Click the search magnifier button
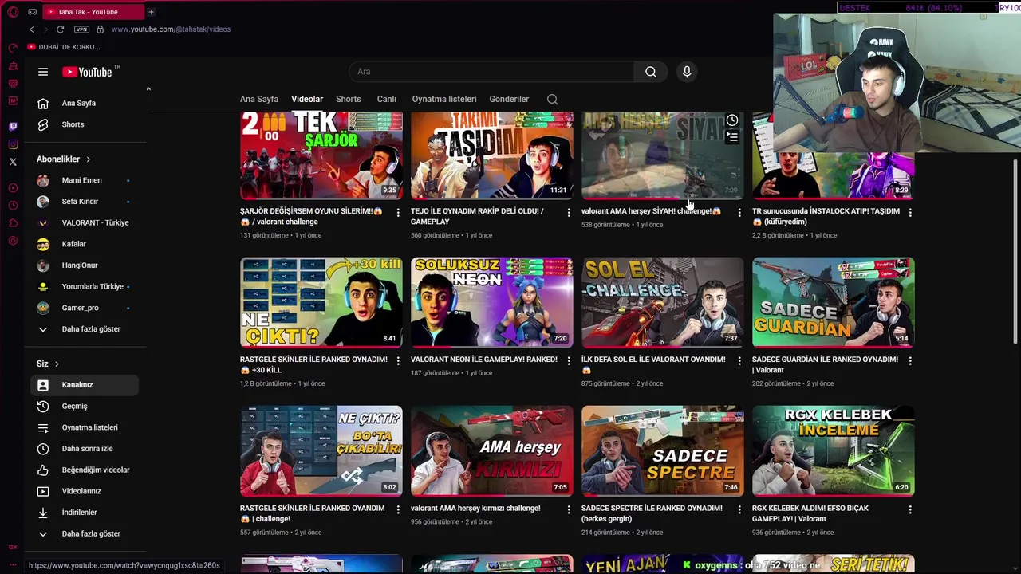 pyautogui.click(x=651, y=72)
